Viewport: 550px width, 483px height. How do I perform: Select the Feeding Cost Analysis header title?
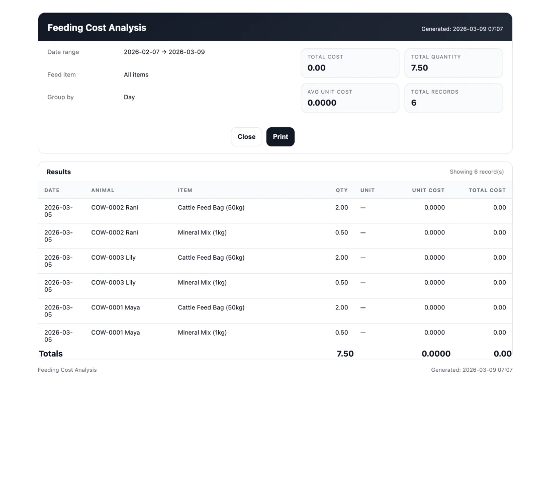97,28
